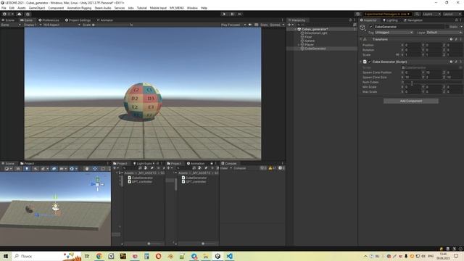Open Unity Cloud via the cloud icon
464x261 pixels.
(20, 14)
